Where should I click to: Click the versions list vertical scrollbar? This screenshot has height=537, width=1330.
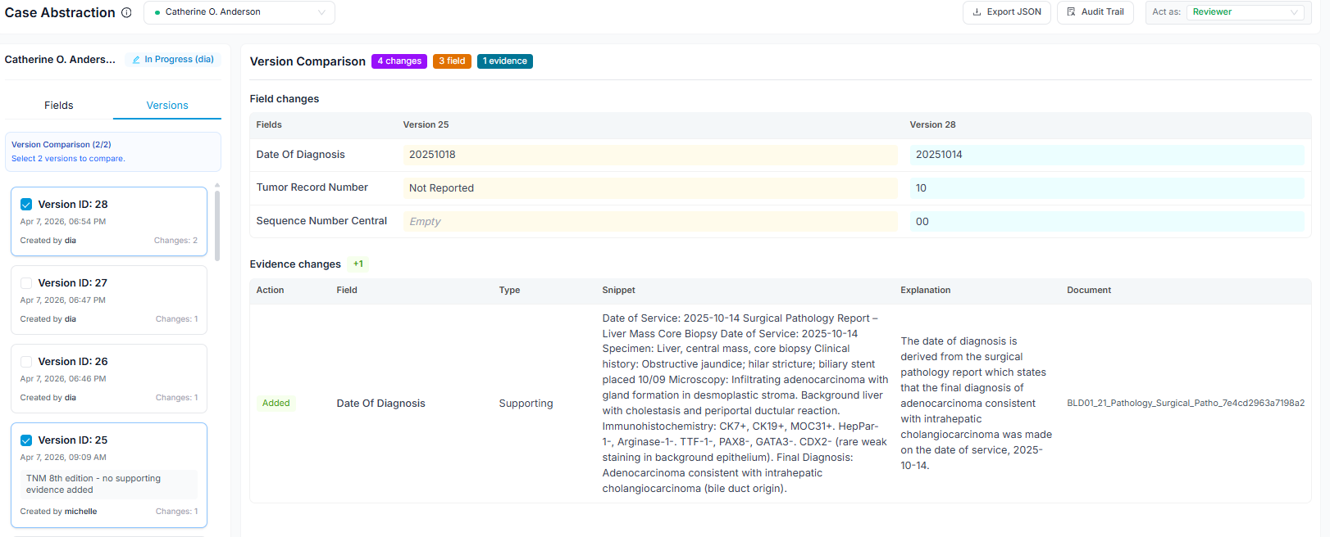point(217,225)
